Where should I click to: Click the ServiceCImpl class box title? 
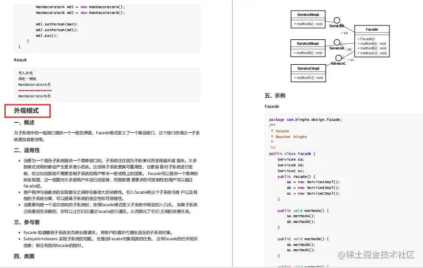pyautogui.click(x=308, y=69)
